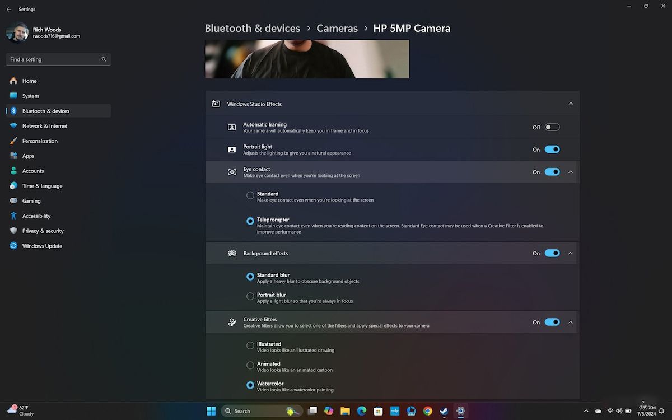
Task: Open the Apps settings page
Action: point(58,156)
